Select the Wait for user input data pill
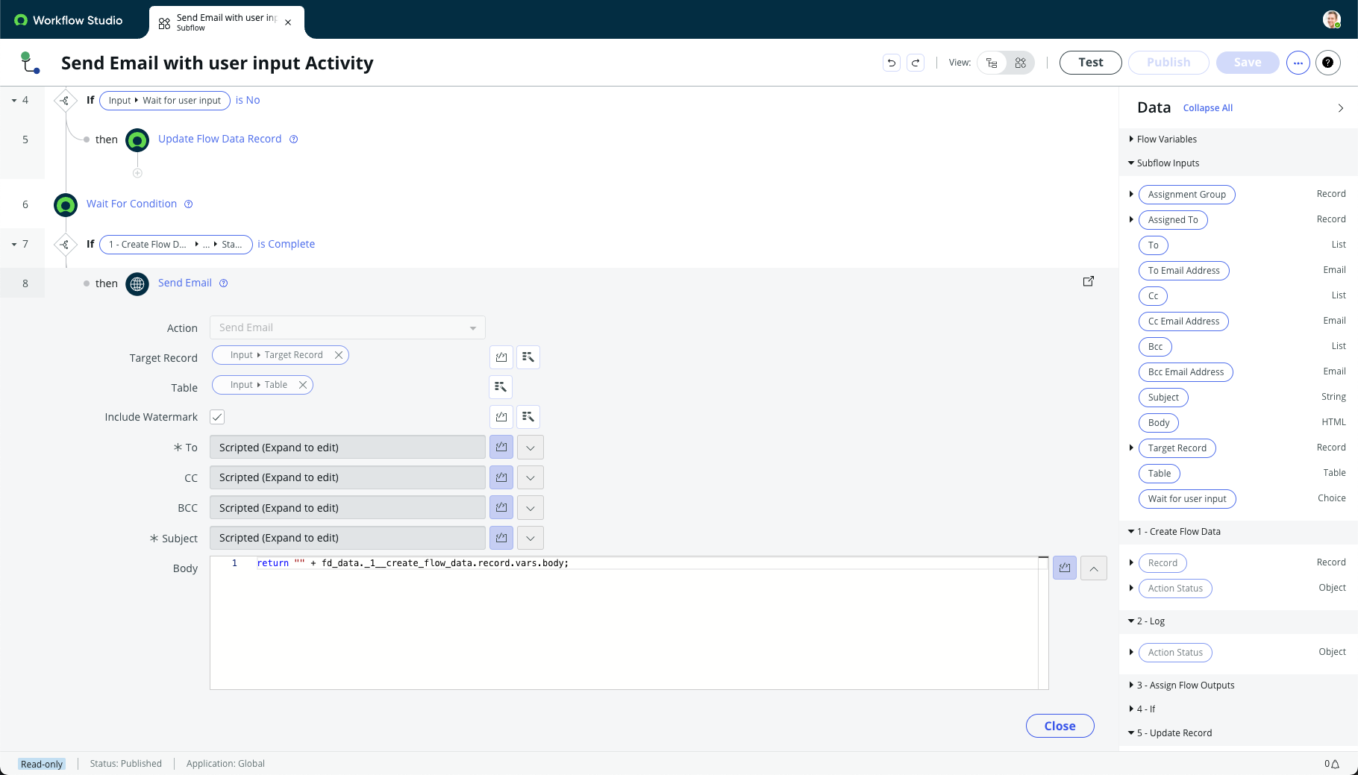The height and width of the screenshot is (775, 1358). coord(1186,499)
